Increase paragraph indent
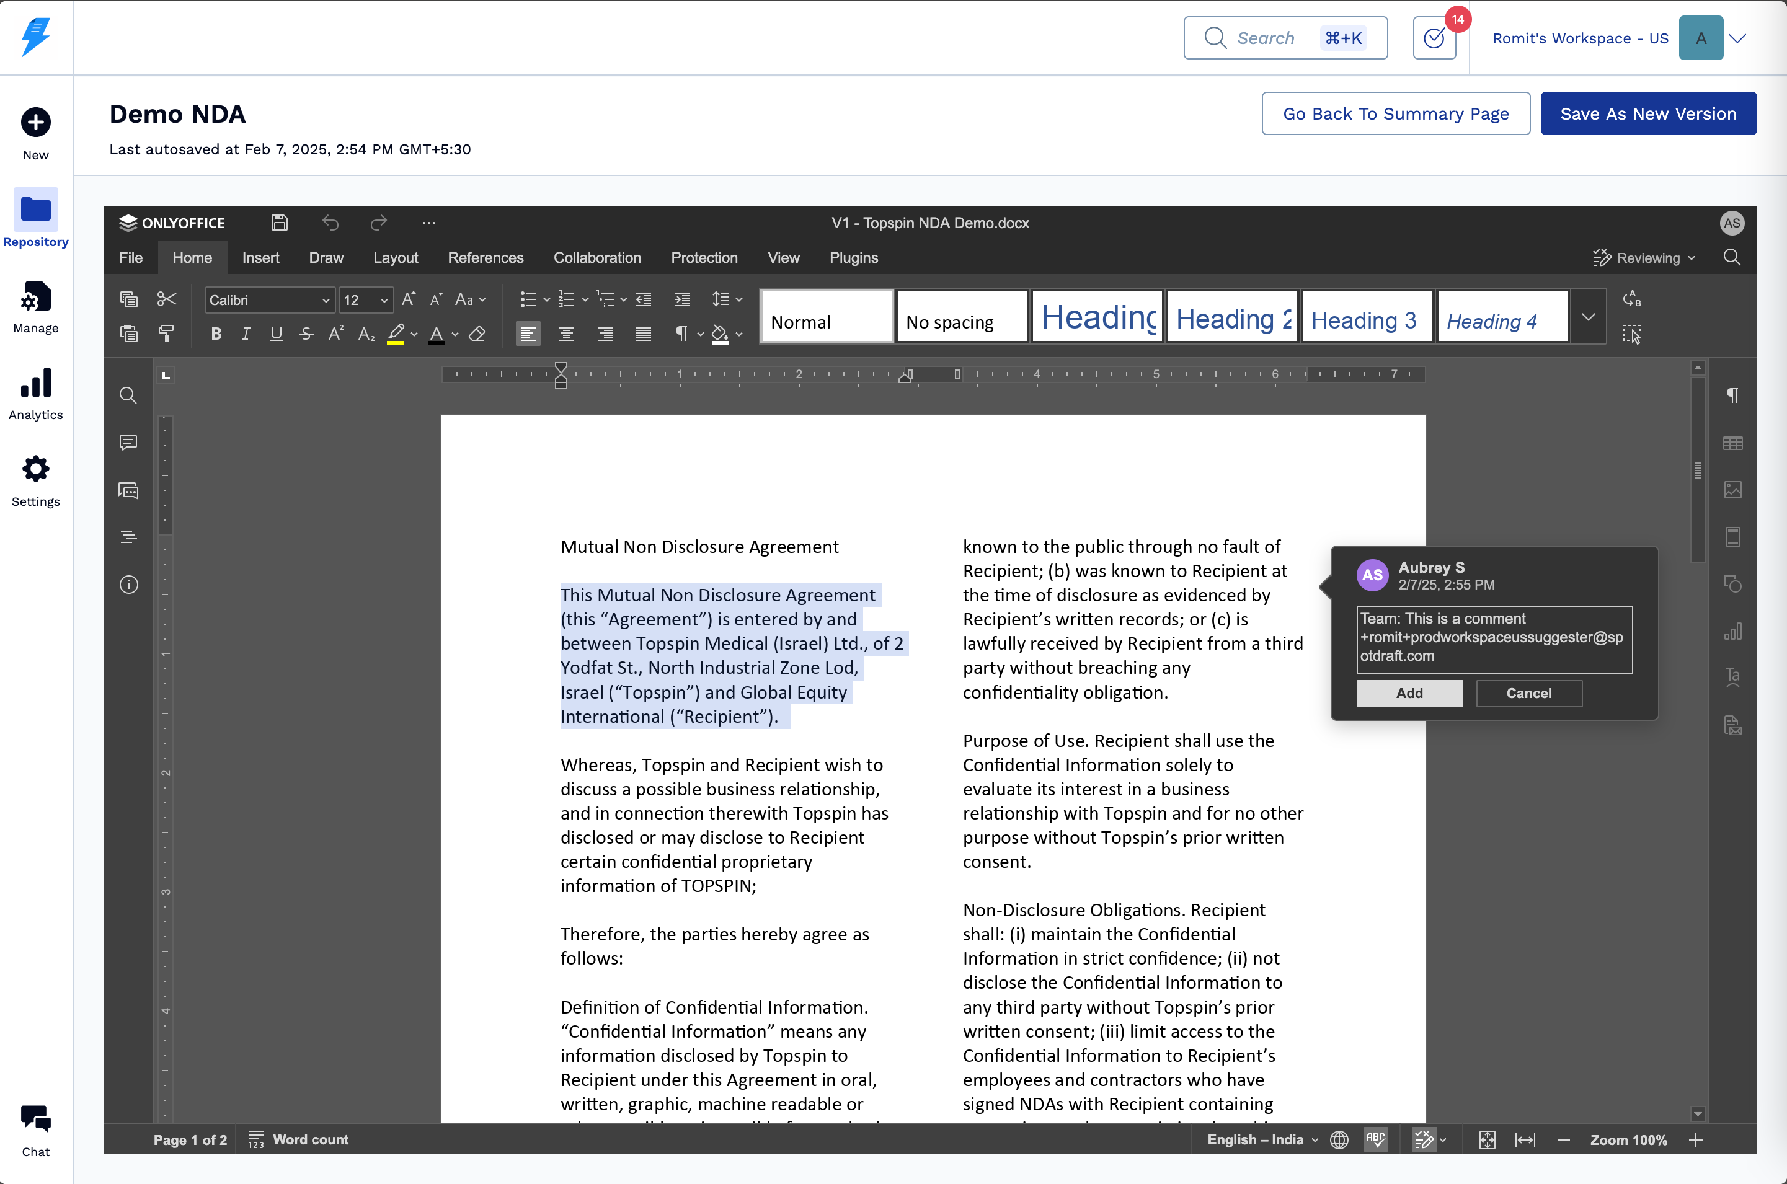This screenshot has width=1787, height=1184. tap(681, 299)
